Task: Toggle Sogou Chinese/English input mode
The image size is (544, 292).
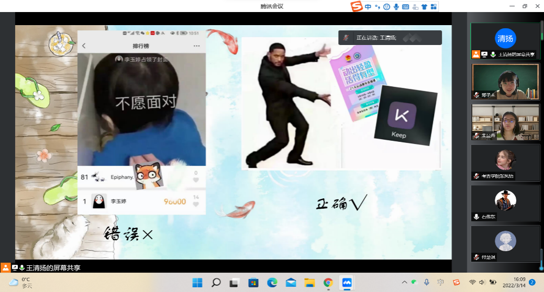Action: click(368, 7)
